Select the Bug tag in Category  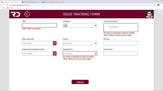click(65, 26)
